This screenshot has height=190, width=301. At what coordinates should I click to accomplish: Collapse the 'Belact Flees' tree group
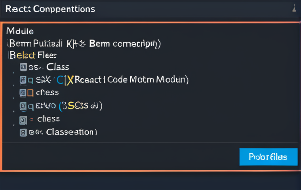point(32,55)
